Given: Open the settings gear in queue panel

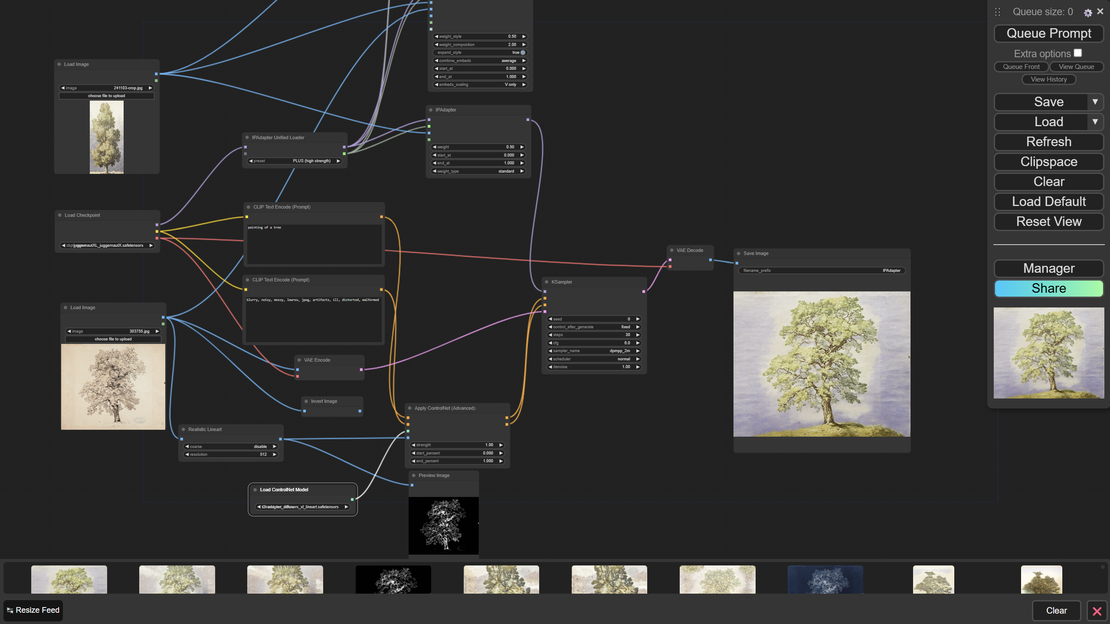Looking at the screenshot, I should 1087,13.
